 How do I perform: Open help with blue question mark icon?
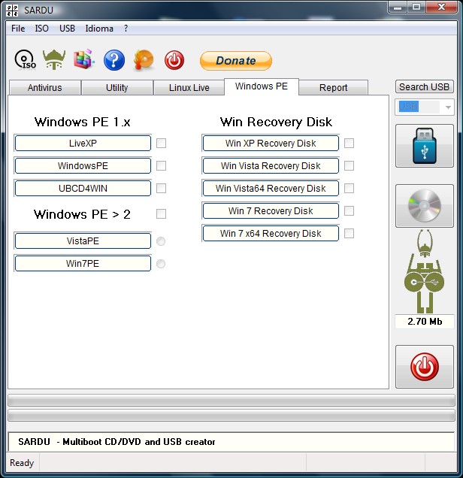coord(114,60)
